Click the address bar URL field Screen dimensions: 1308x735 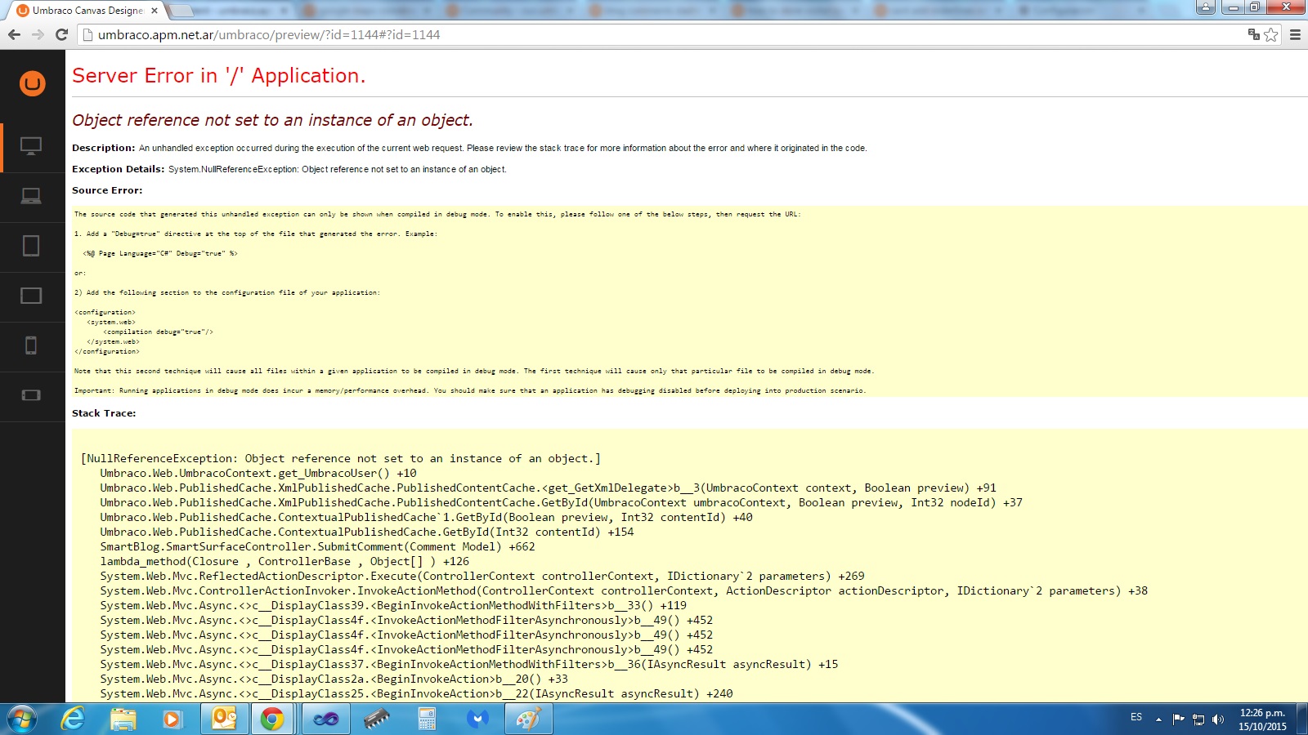[x=662, y=34]
